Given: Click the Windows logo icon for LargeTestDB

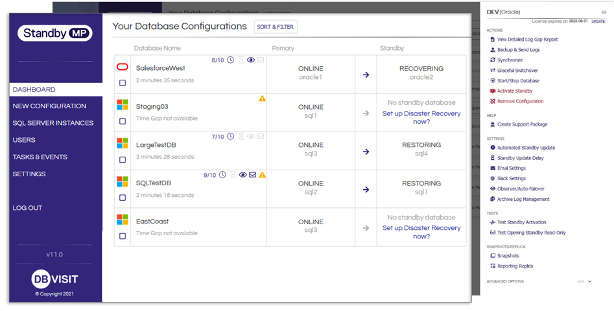Looking at the screenshot, I should tap(123, 143).
